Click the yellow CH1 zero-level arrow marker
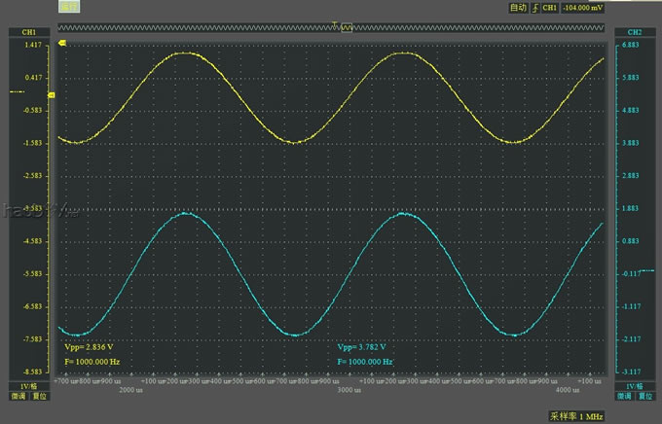 (x=51, y=94)
